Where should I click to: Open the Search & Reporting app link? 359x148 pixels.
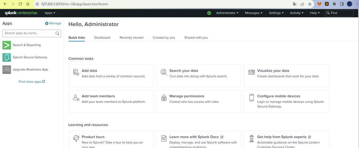27,45
